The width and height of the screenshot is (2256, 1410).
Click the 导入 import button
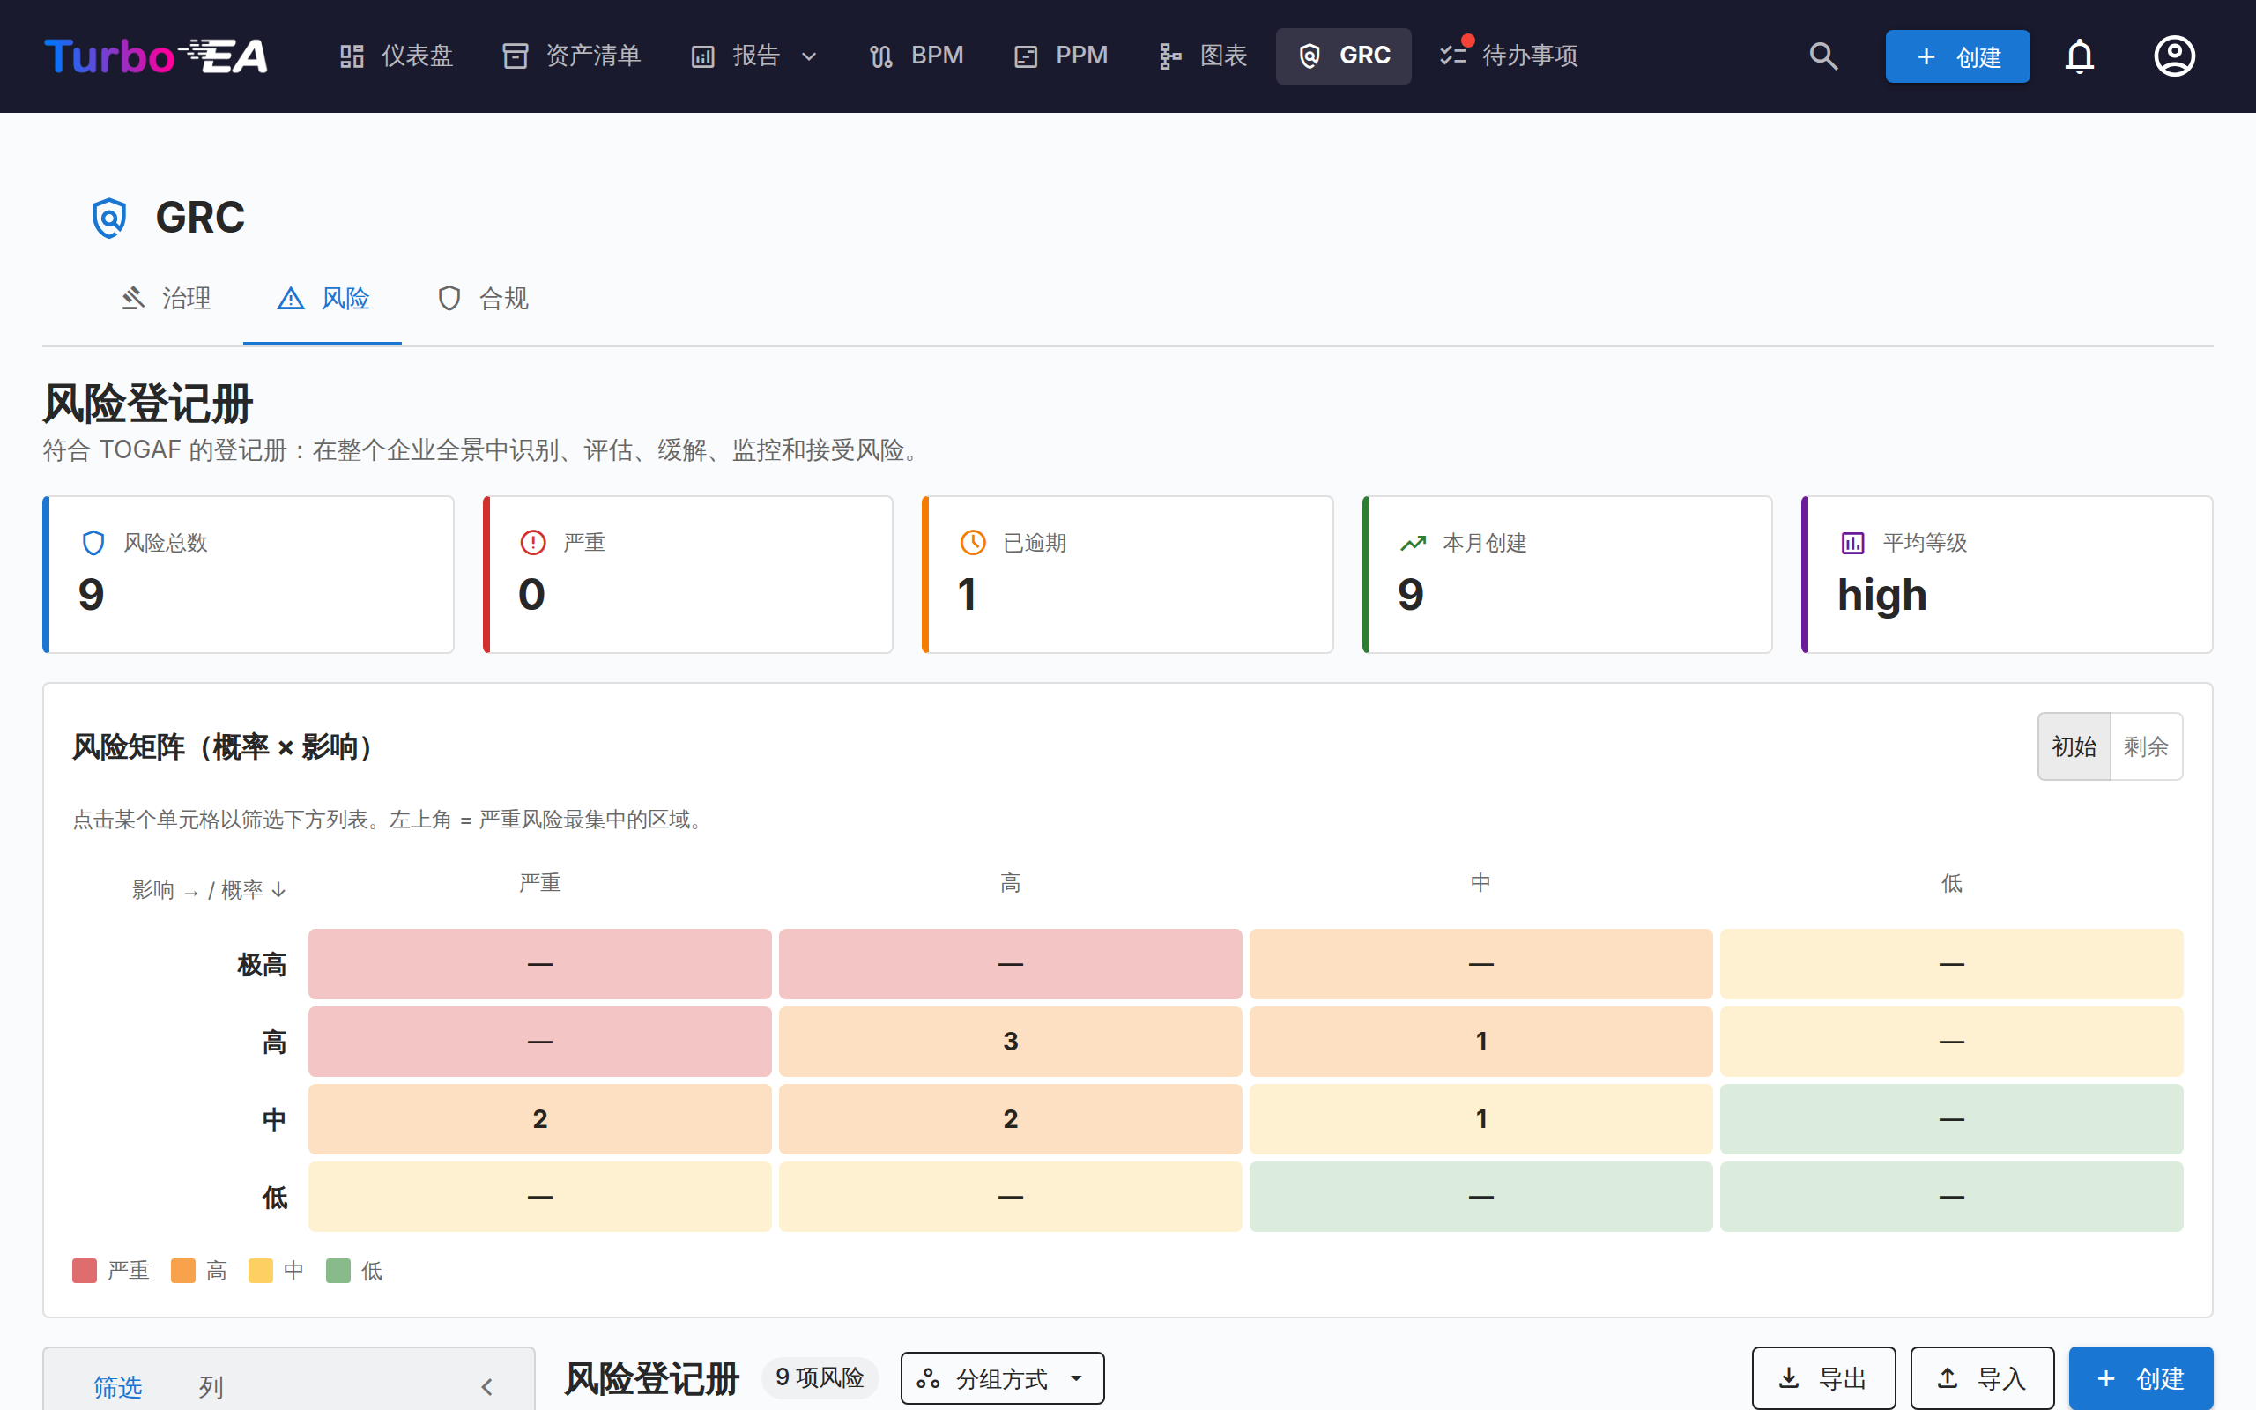click(1982, 1378)
